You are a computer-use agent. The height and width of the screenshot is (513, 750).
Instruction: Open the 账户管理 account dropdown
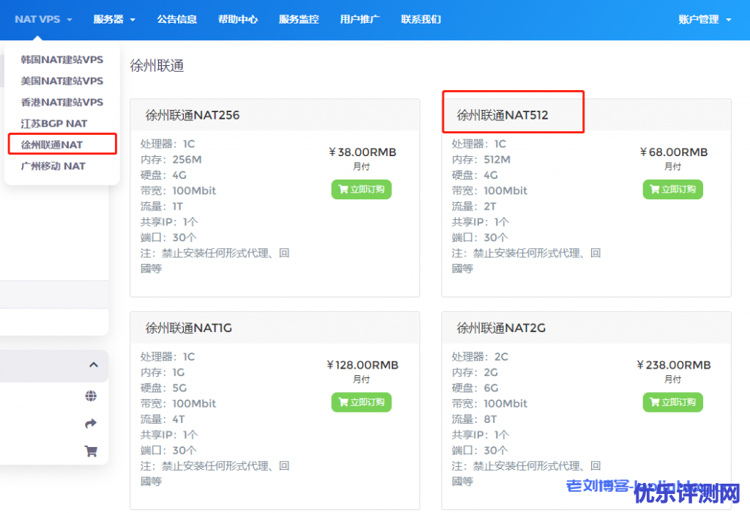(705, 20)
